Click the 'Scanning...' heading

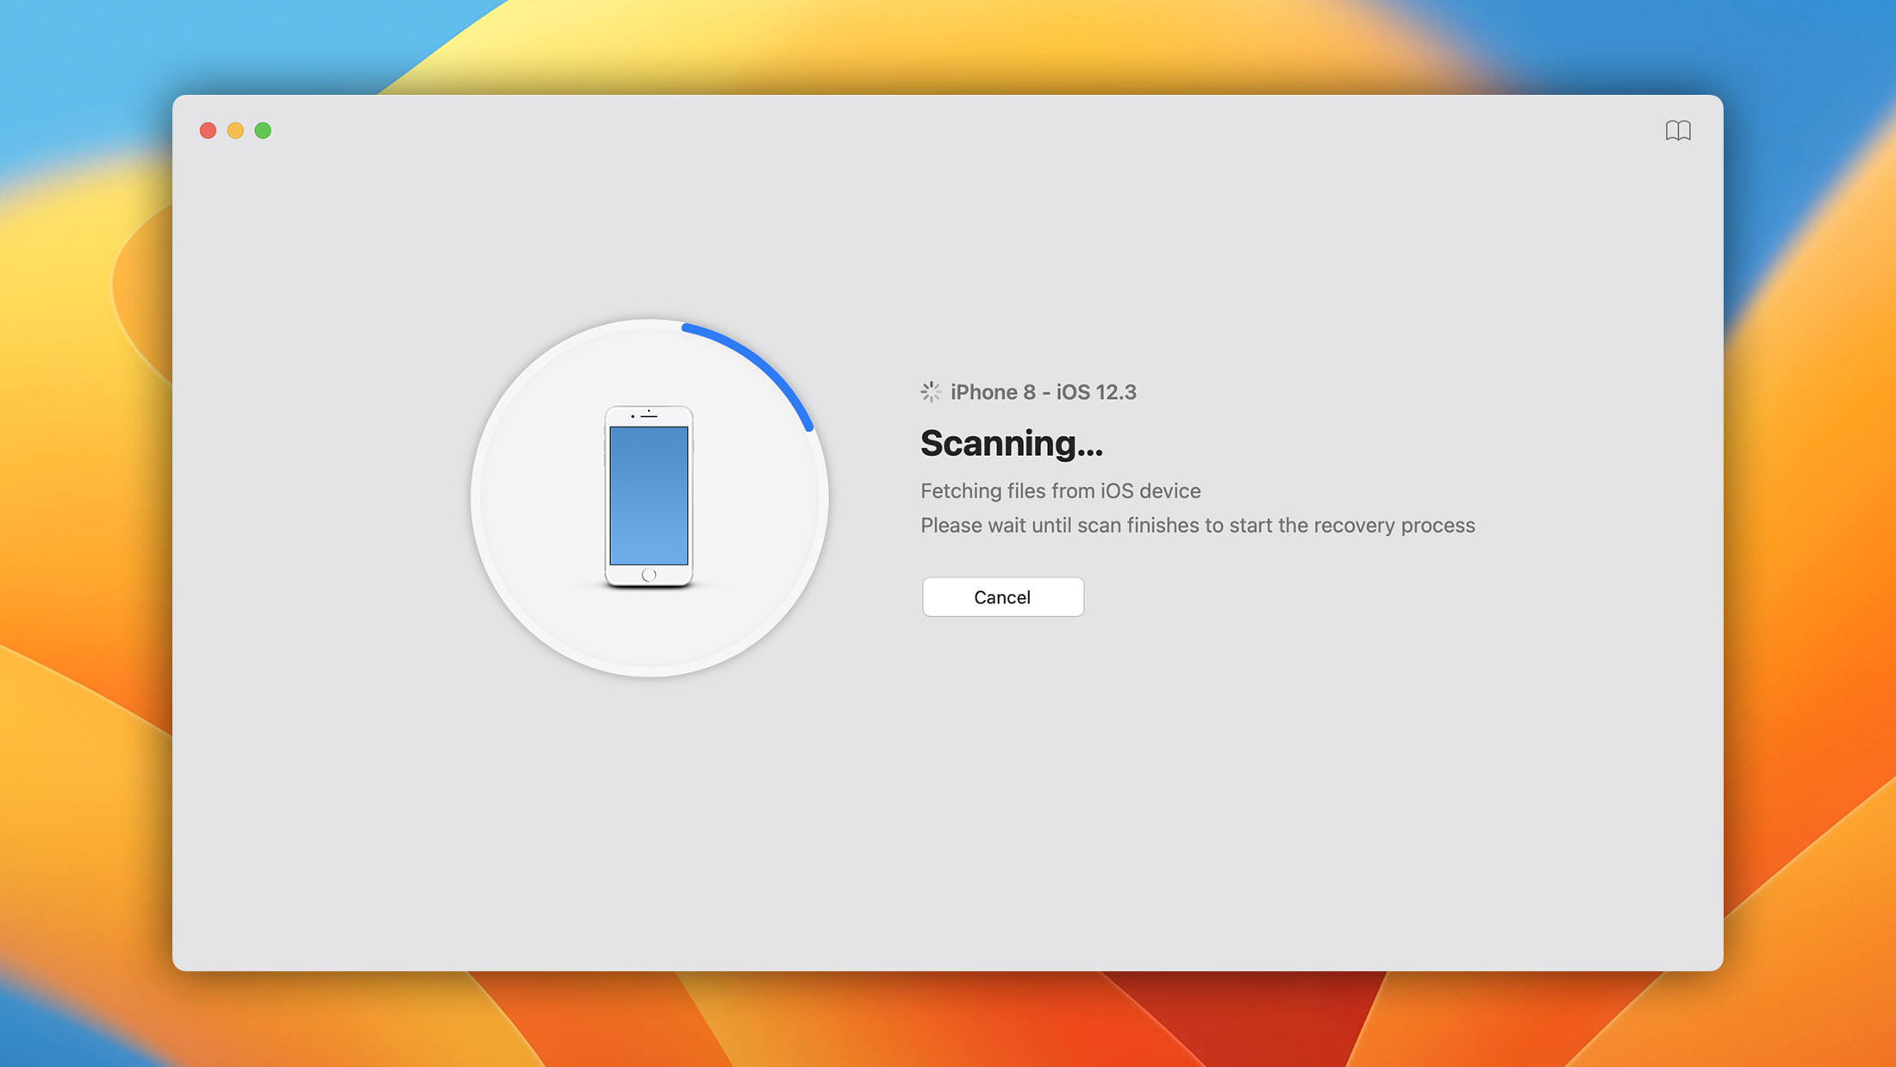[x=1011, y=443]
